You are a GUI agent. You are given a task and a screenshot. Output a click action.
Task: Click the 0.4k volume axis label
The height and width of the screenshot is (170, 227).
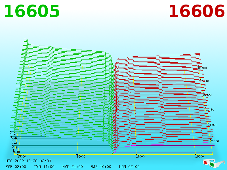(14, 138)
